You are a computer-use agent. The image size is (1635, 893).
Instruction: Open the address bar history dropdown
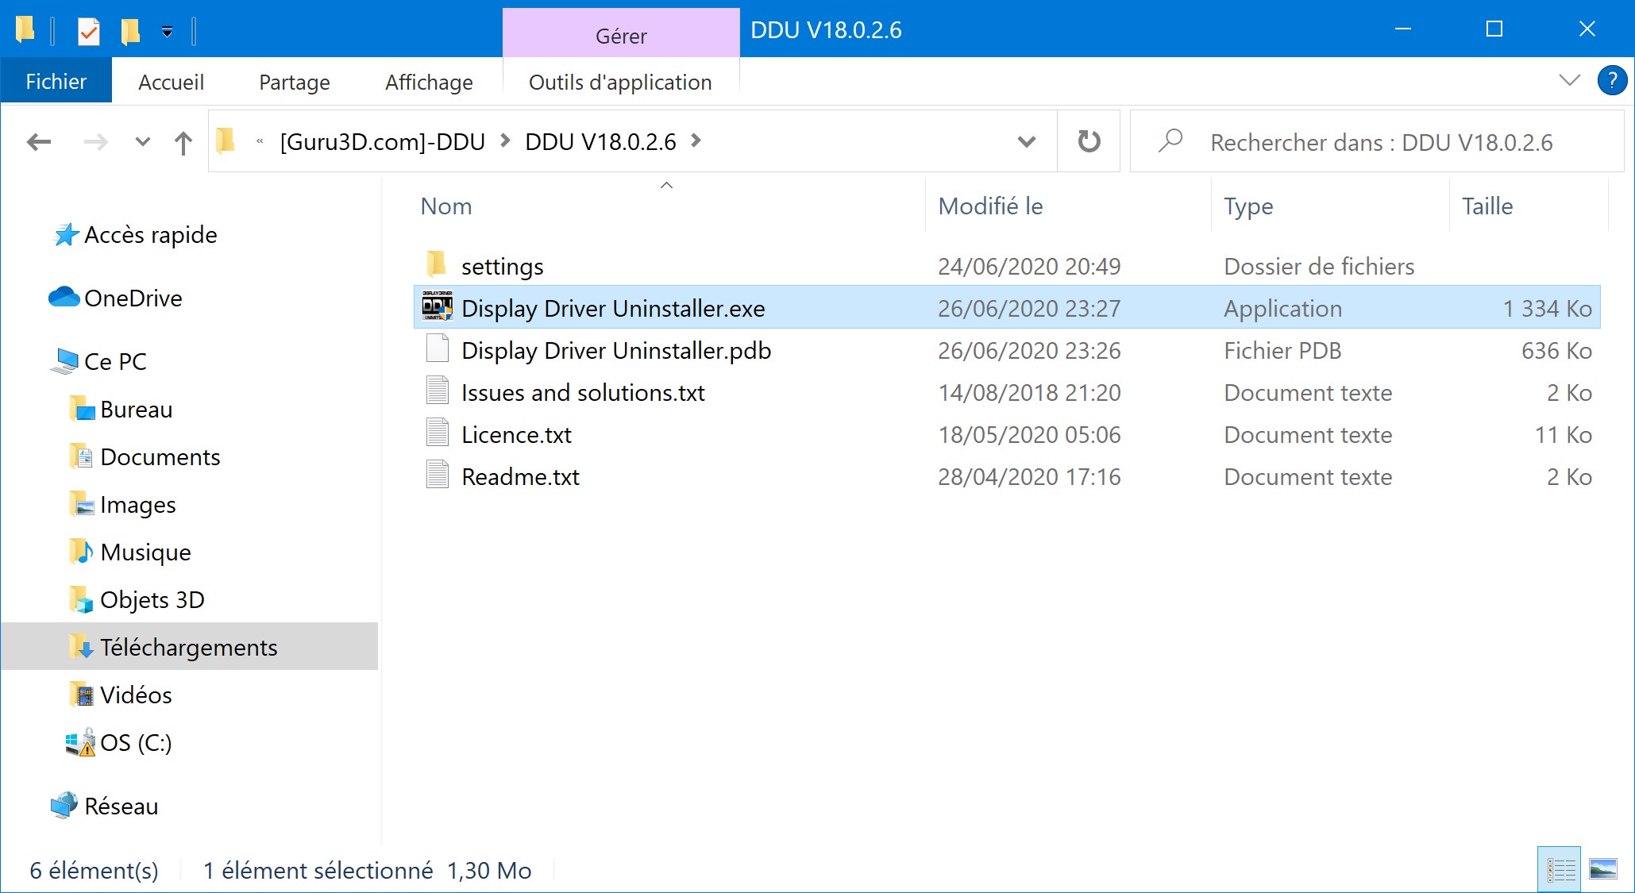pos(1027,142)
